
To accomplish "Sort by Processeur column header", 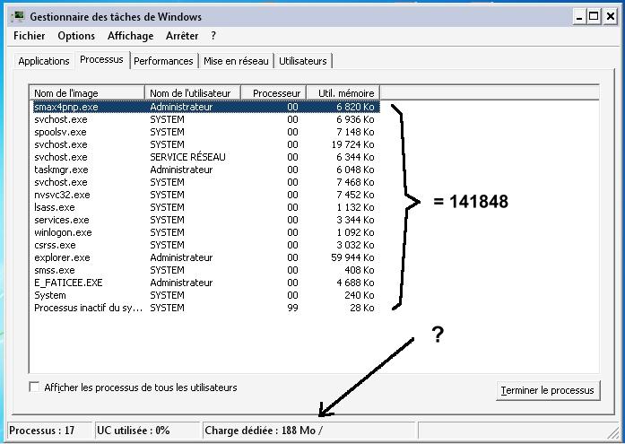I will pyautogui.click(x=273, y=93).
